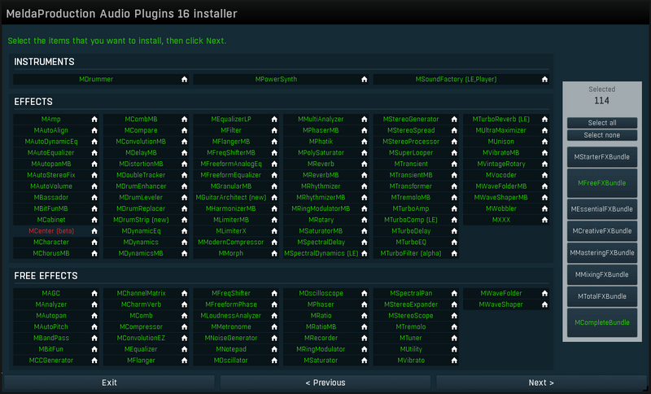This screenshot has height=394, width=651.
Task: Open the home icon for MFreqShifter
Action: pos(274,293)
